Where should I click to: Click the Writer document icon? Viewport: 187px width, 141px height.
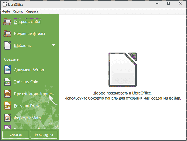tap(7, 70)
